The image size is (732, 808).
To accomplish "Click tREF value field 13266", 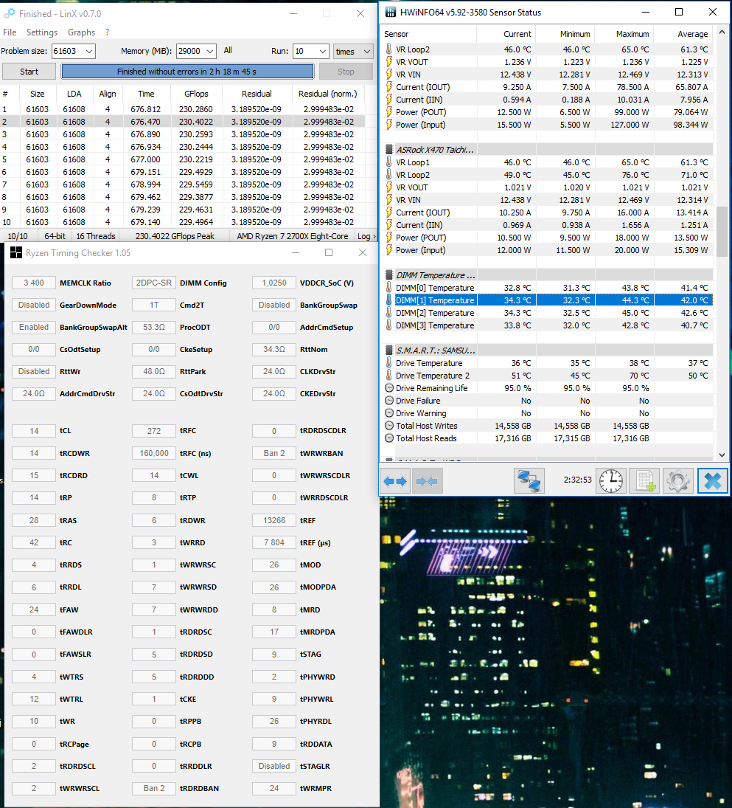I will (x=274, y=520).
